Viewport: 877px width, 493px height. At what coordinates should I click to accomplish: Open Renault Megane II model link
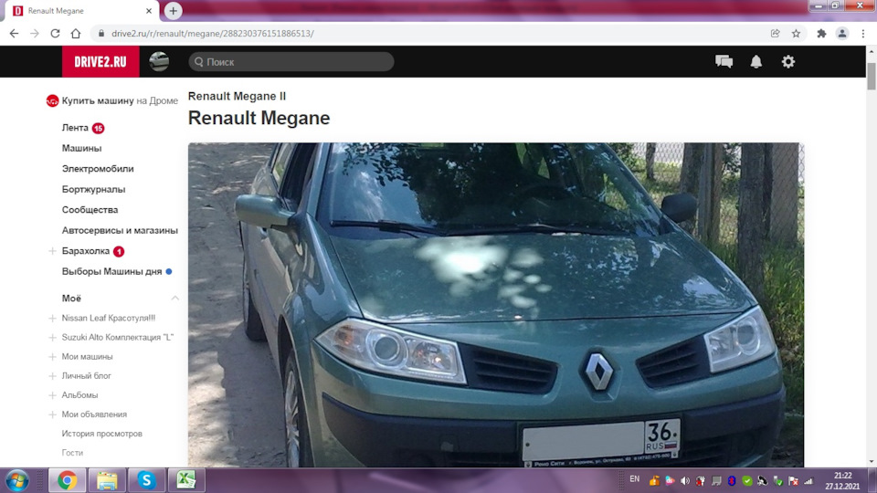[x=237, y=96]
